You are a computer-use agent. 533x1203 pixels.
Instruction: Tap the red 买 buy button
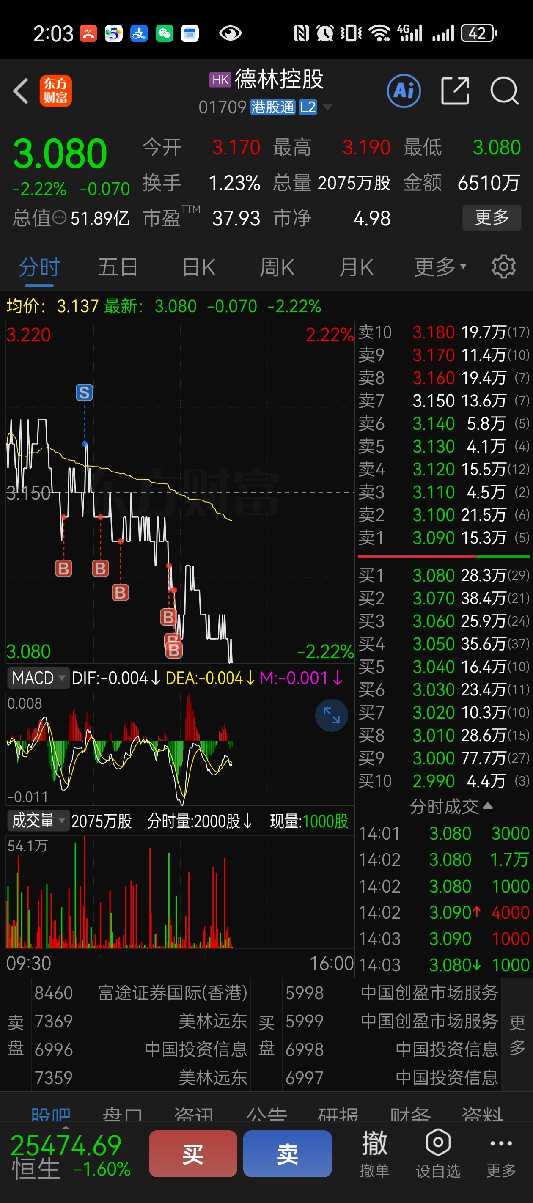coord(193,1154)
